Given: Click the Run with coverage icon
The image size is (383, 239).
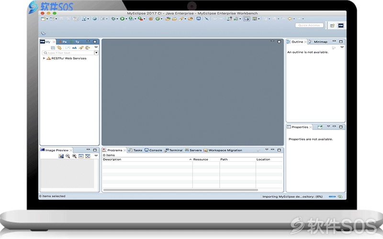Looking at the screenshot, I should click(x=131, y=19).
